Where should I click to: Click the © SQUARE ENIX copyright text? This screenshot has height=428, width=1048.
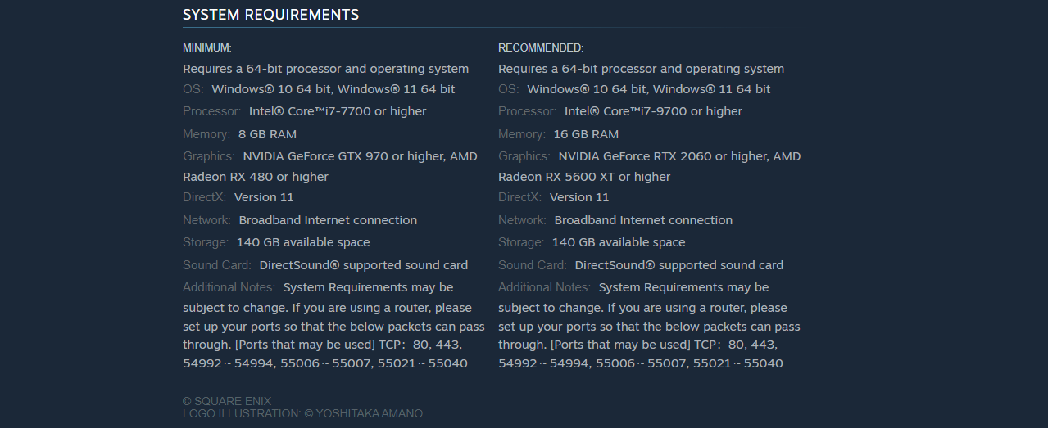point(227,401)
